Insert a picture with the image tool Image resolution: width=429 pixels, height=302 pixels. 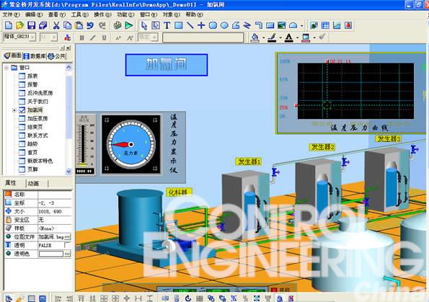(281, 25)
